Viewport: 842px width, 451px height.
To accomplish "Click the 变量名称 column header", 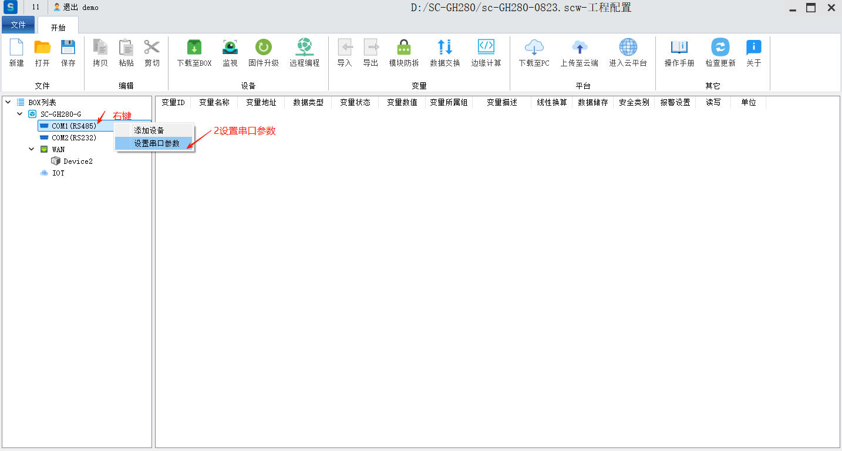I will pyautogui.click(x=214, y=102).
